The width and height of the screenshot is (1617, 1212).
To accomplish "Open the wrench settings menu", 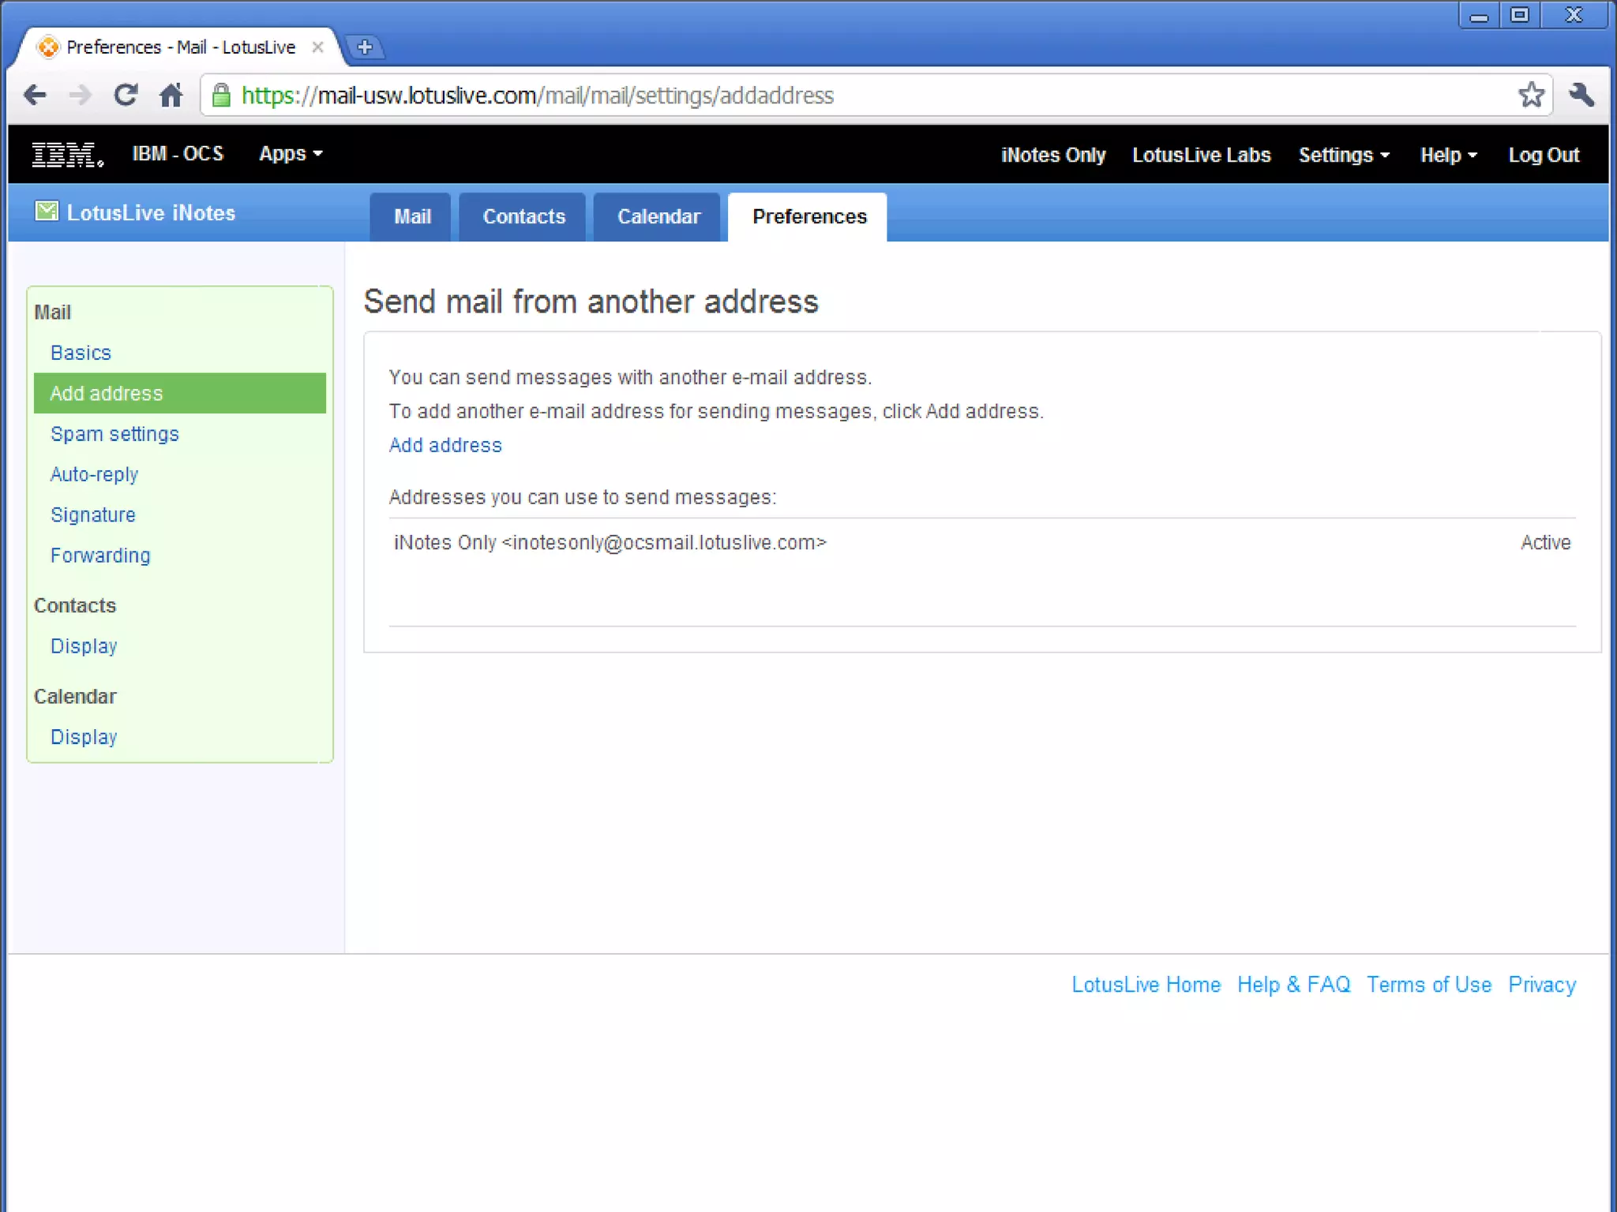I will pyautogui.click(x=1581, y=95).
